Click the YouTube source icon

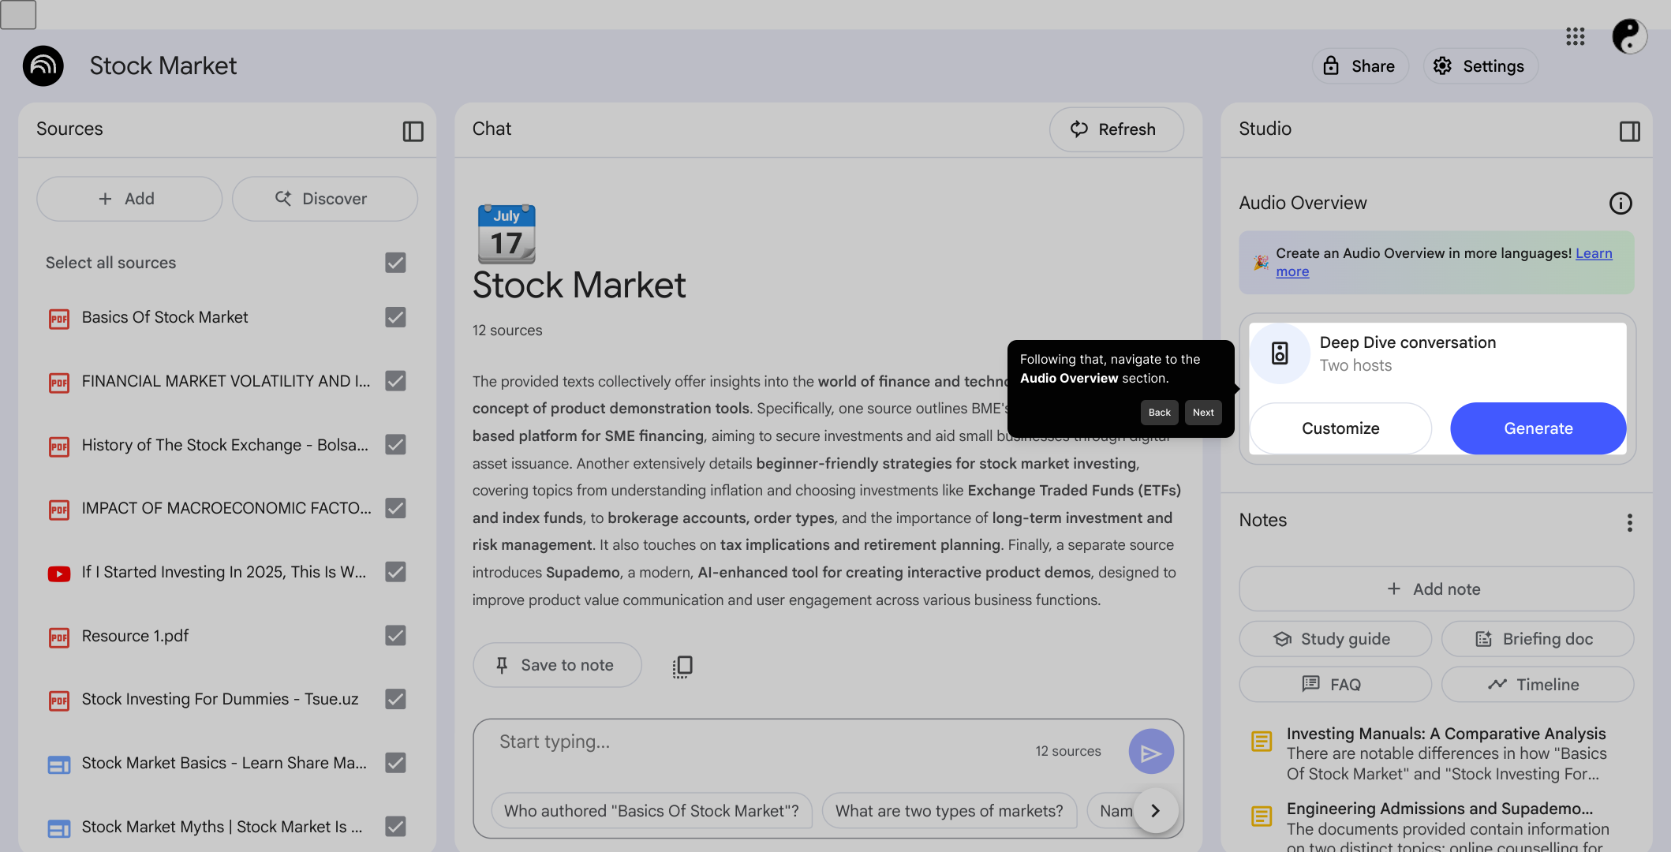[59, 574]
